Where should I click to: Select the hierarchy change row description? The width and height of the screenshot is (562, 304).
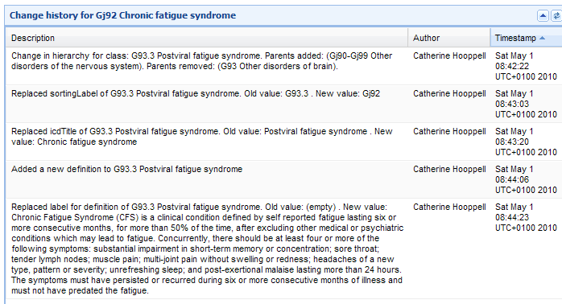click(202, 61)
